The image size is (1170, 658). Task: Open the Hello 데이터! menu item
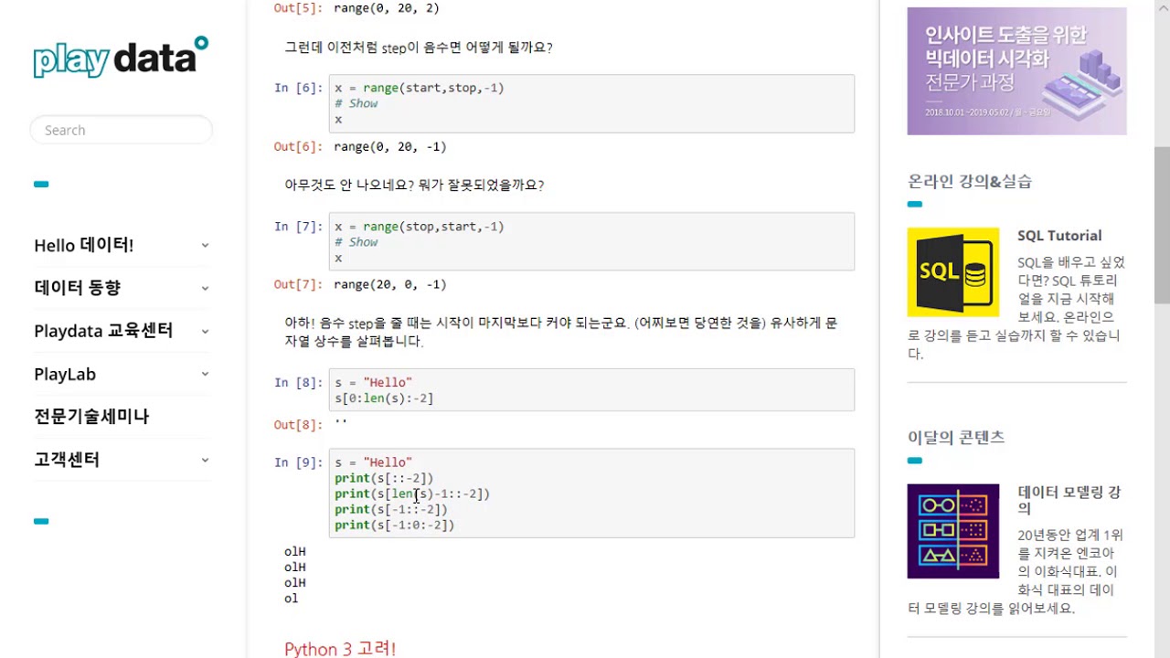(x=84, y=245)
